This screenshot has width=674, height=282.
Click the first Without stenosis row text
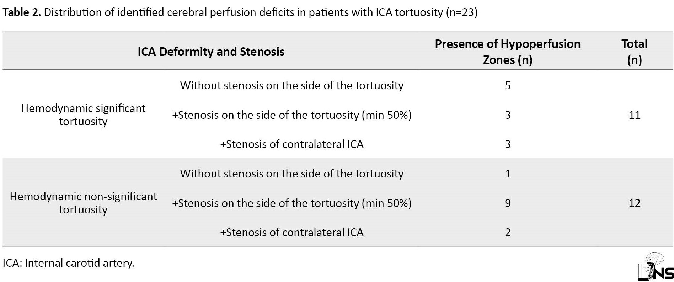(x=292, y=85)
